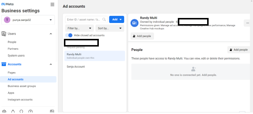The height and width of the screenshot is (114, 253).
Task: Click the search icon at sidebar bottom
Action: pyautogui.click(x=22, y=111)
